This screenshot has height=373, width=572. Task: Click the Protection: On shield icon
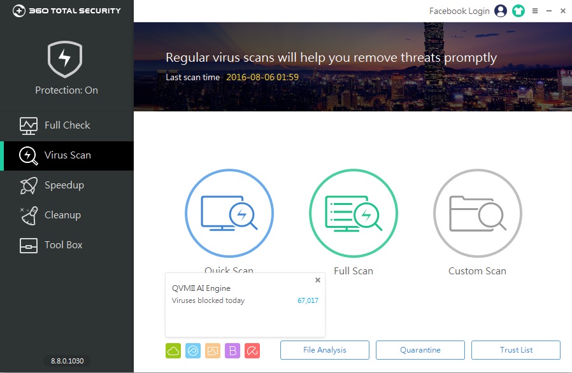(x=66, y=59)
